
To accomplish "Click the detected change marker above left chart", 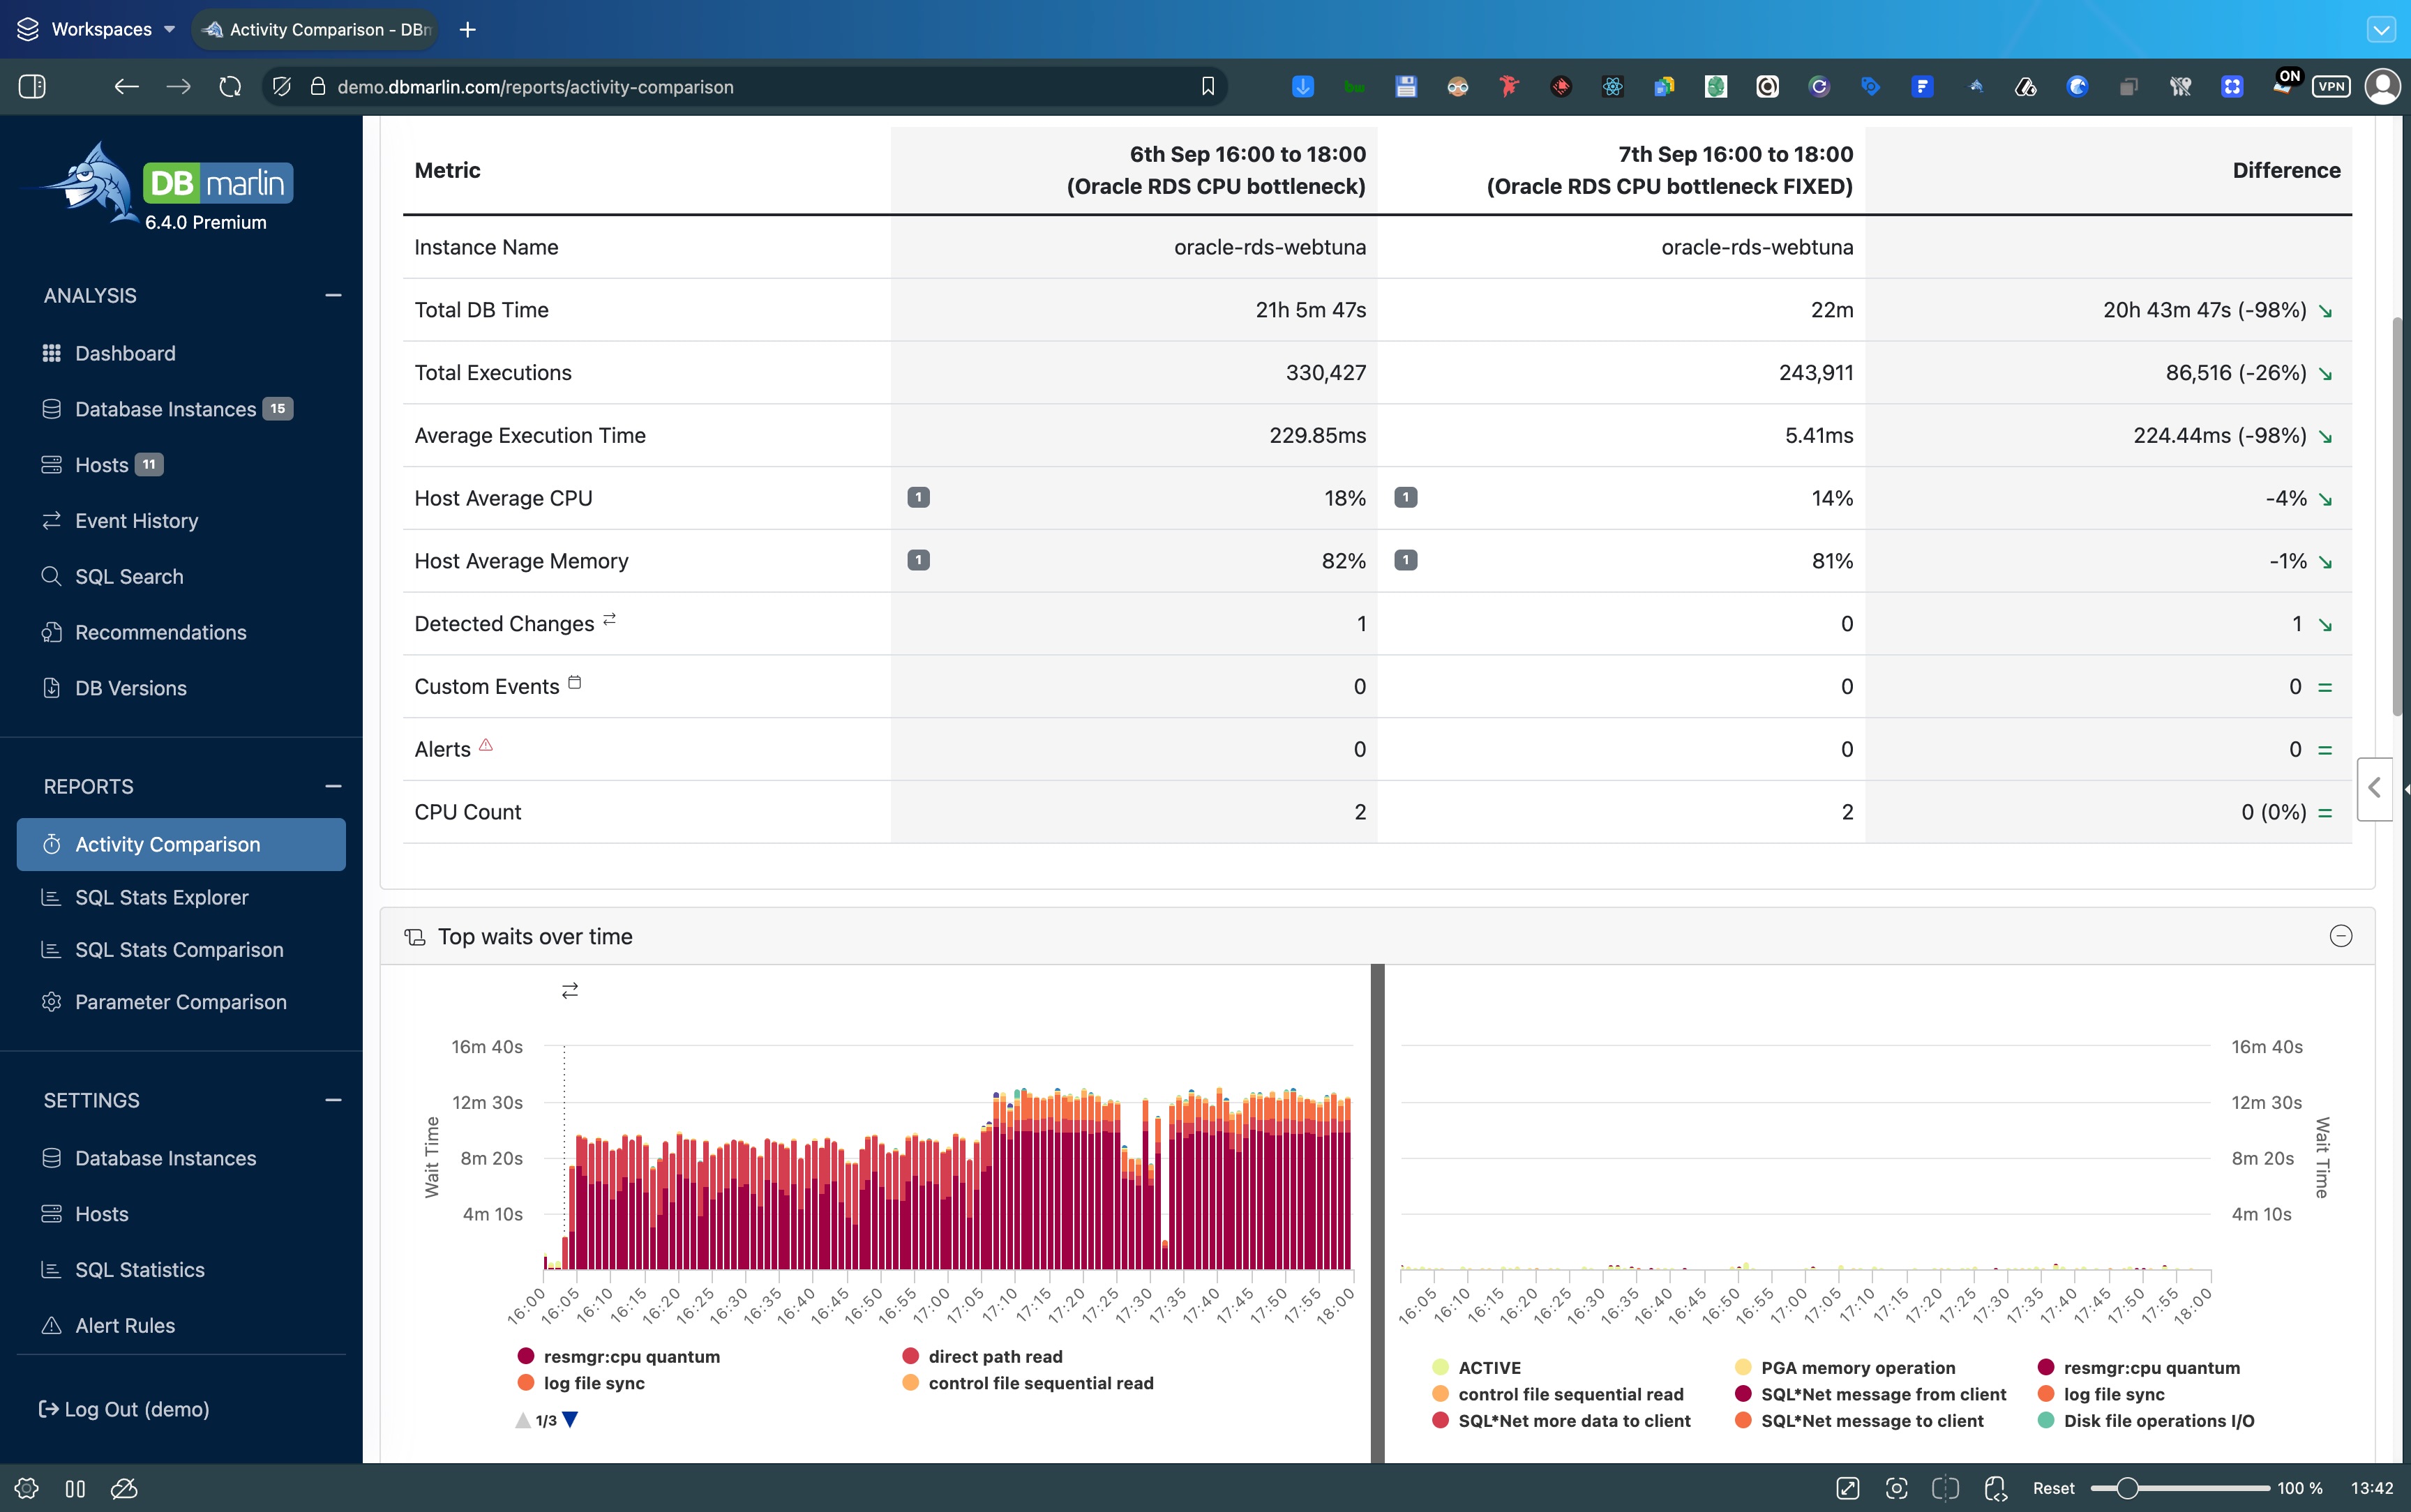I will (x=570, y=991).
